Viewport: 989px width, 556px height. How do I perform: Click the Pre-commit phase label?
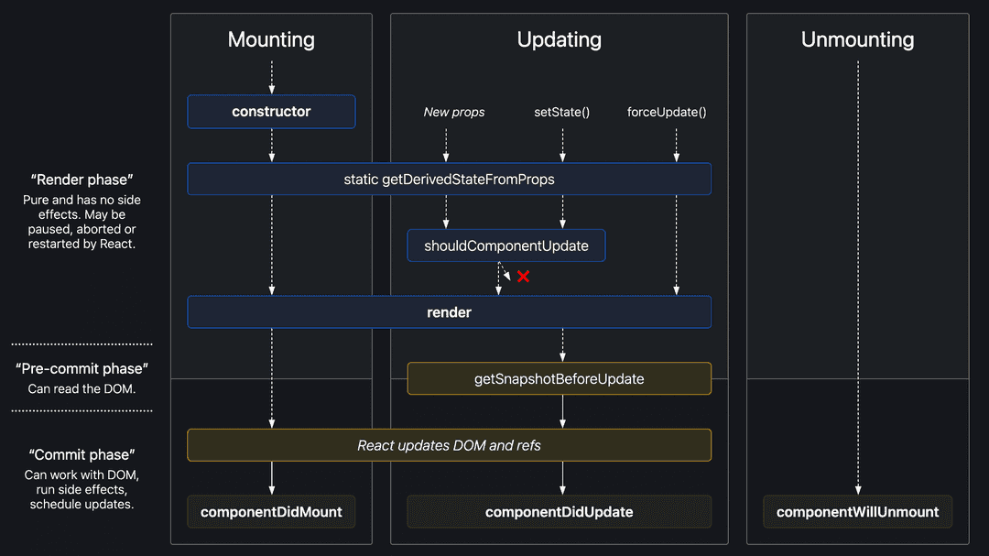pyautogui.click(x=82, y=368)
